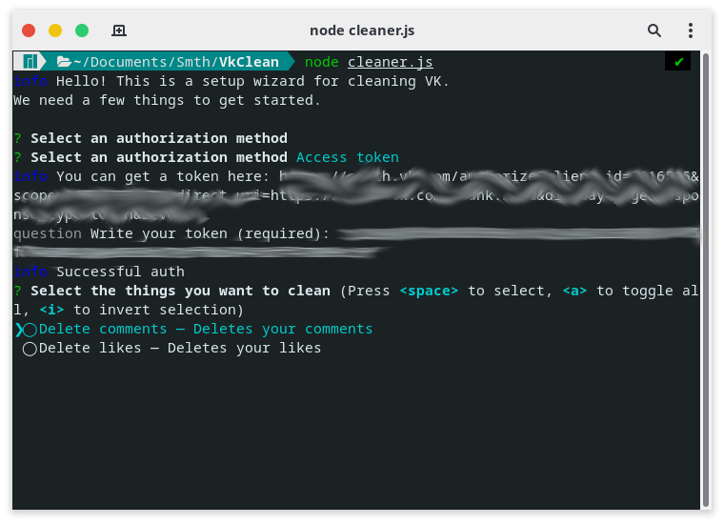Image resolution: width=724 pixels, height=524 pixels.
Task: Click the search magnifier icon
Action: [654, 30]
